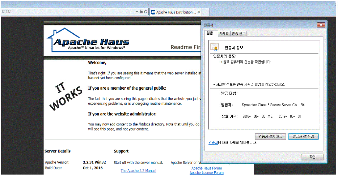Open the Apache Lounge Forum link
Screen dimensions: 338x176
coord(207,172)
